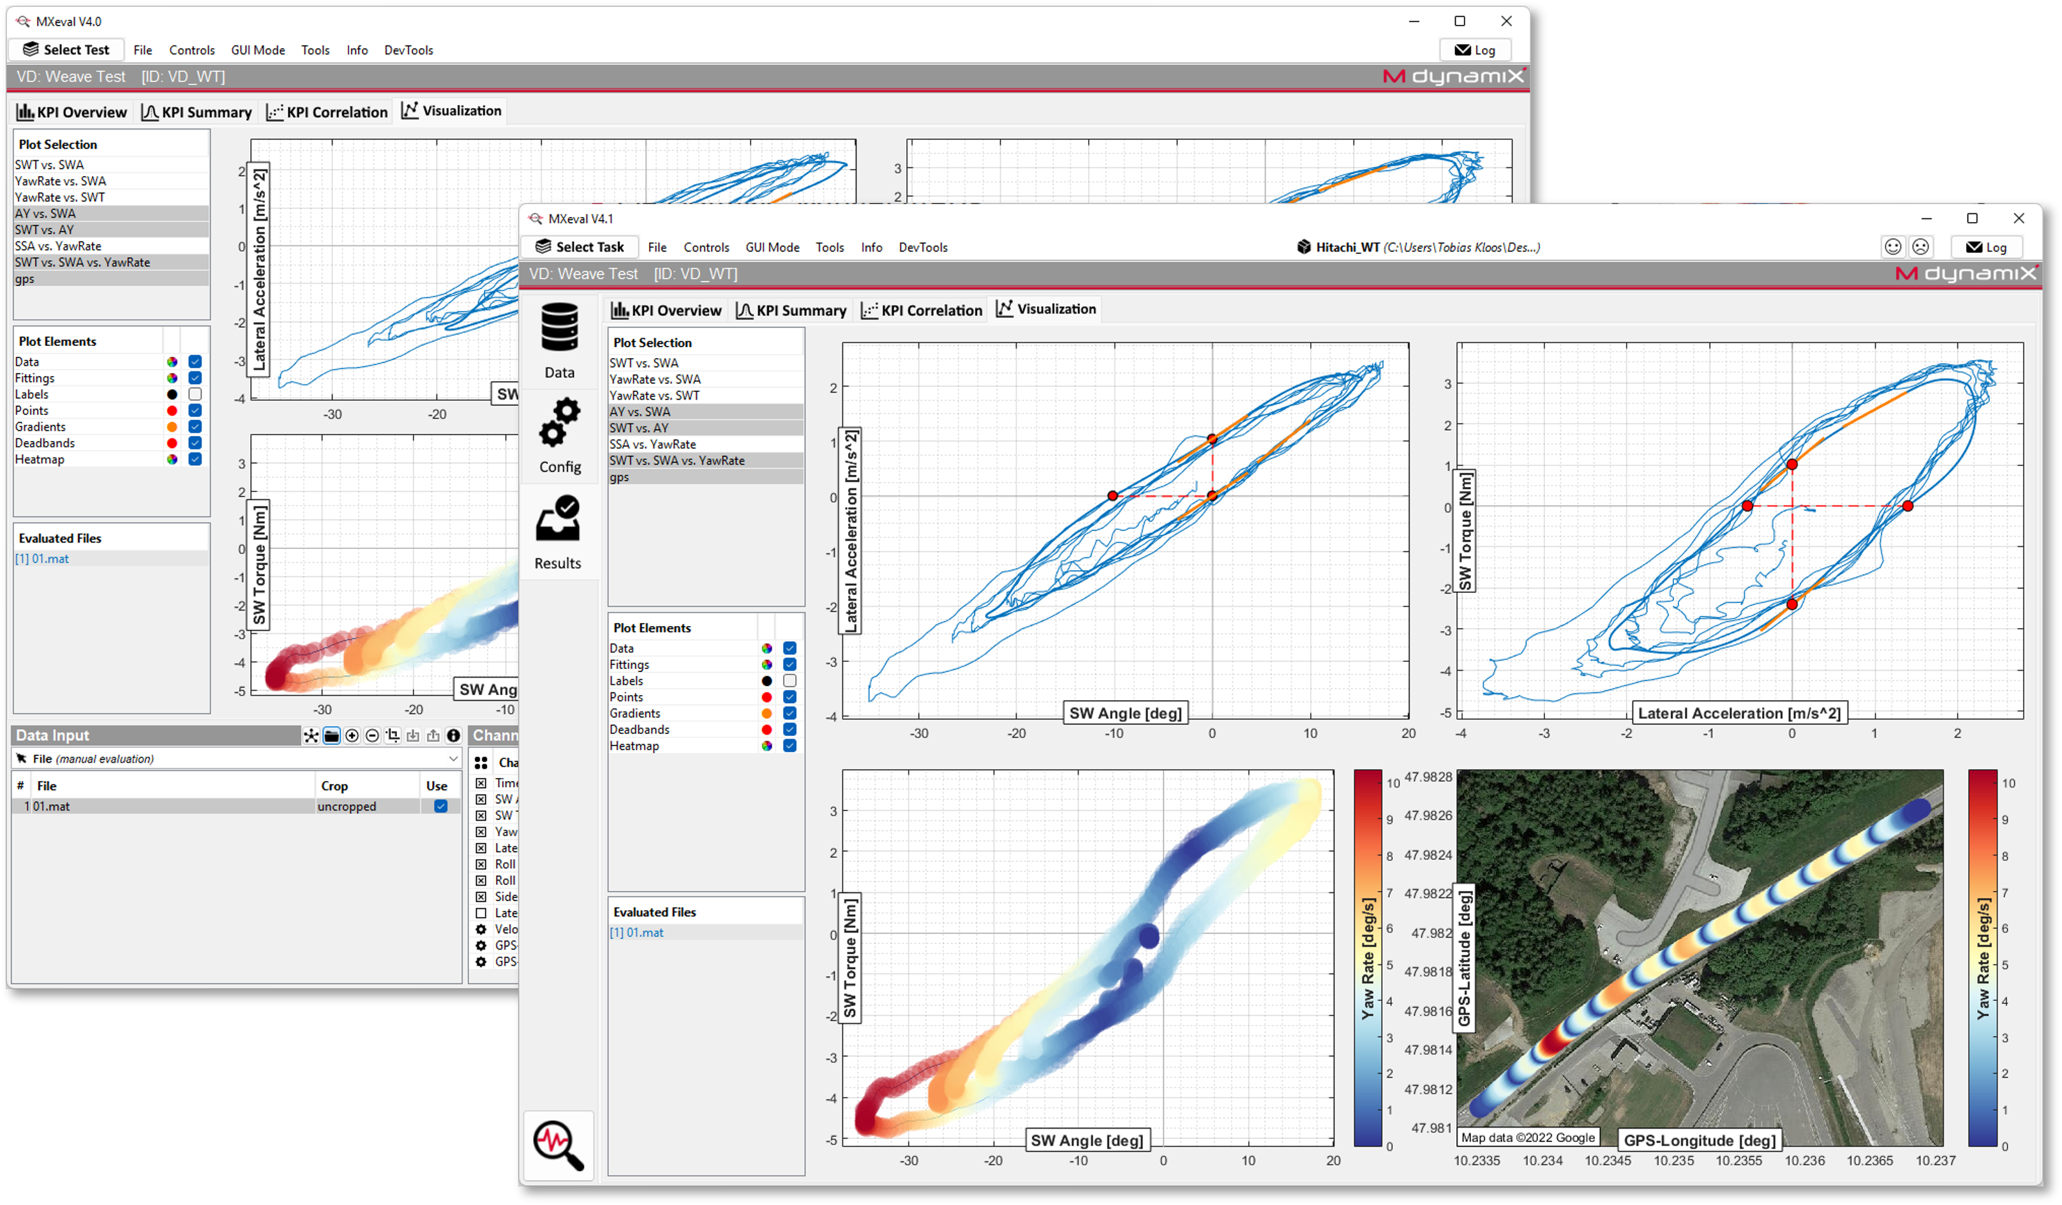Open [1] 01.mat link in V4.1 Evaluated Files
Image resolution: width=2062 pixels, height=1205 pixels.
coord(637,933)
